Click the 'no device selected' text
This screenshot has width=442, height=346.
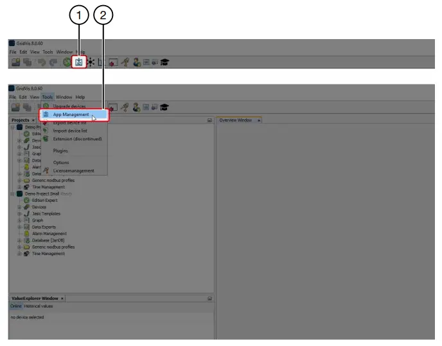(x=27, y=317)
